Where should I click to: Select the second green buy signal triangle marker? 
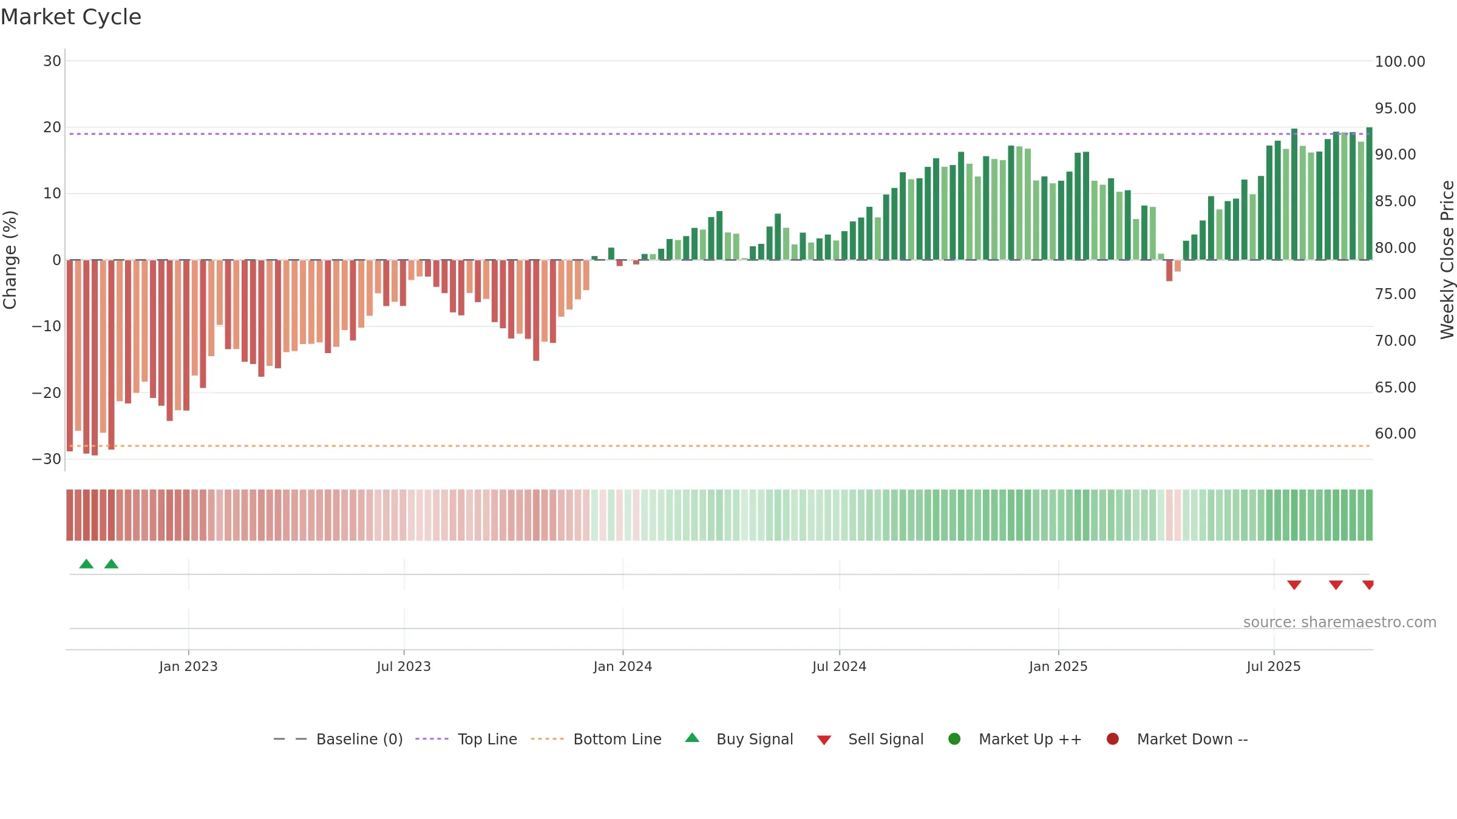pyautogui.click(x=111, y=564)
